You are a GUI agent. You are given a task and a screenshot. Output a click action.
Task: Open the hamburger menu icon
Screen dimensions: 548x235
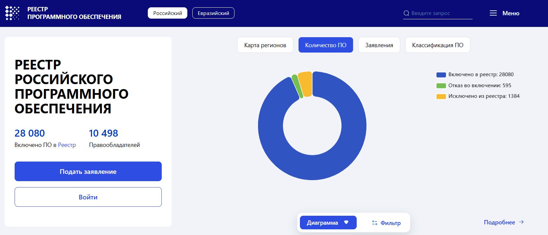(493, 13)
